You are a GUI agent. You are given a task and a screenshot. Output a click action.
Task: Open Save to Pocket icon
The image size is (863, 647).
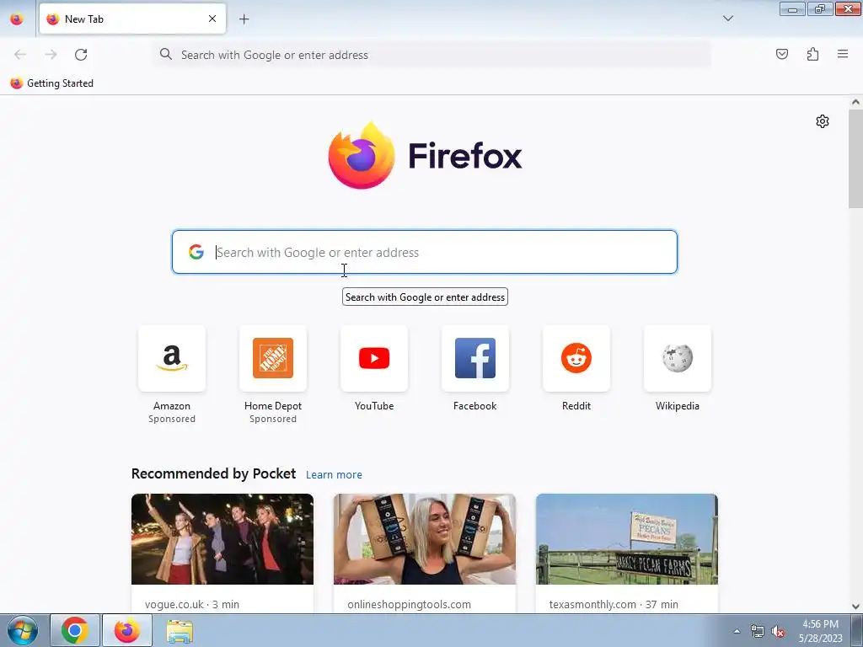[x=781, y=54]
